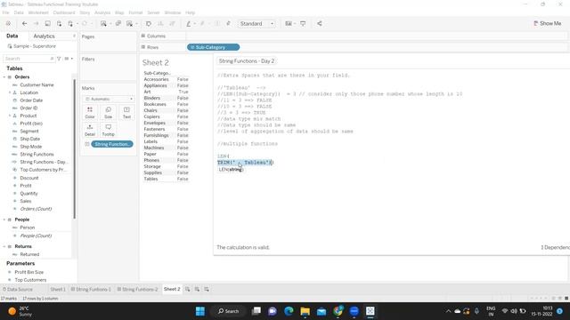Viewport: 570px width, 320px height.
Task: Open the File menu
Action: [6, 12]
